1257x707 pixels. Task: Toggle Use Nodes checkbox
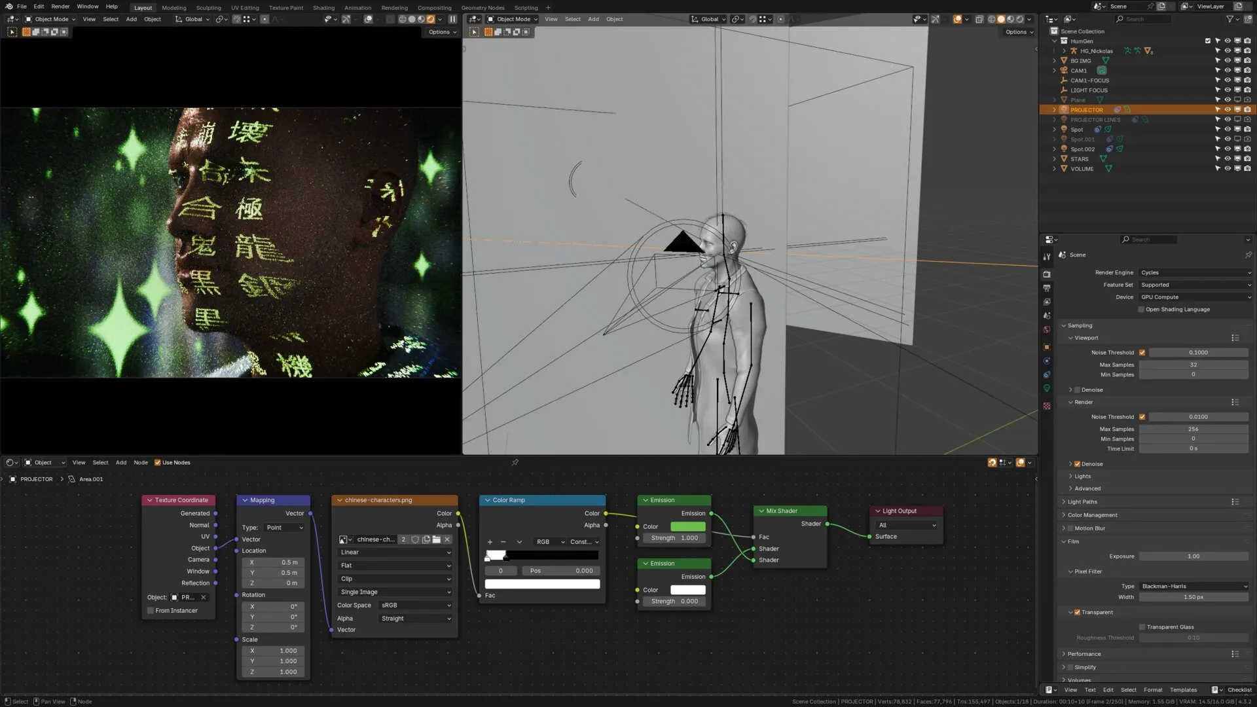[157, 463]
